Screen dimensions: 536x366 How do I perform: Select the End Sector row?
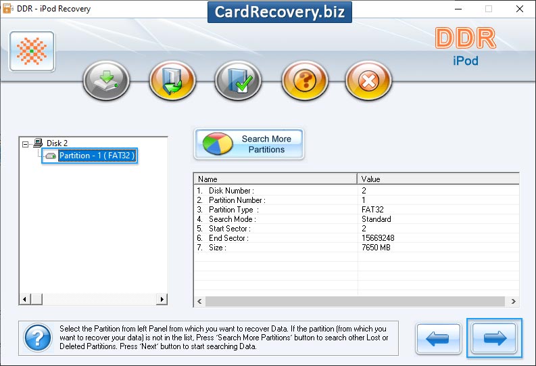click(356, 238)
